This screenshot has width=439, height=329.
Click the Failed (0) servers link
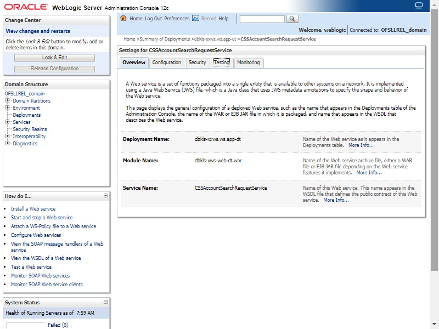pyautogui.click(x=58, y=325)
